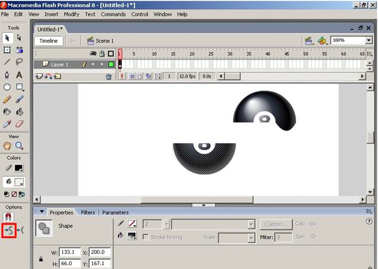Image resolution: width=378 pixels, height=269 pixels.
Task: Toggle Onion Skin Outlines
Action: pyautogui.click(x=139, y=77)
